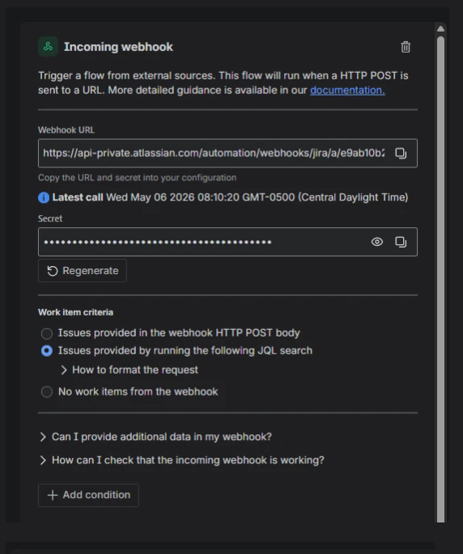Screen dimensions: 463x554
Task: Click the vertical scrollbar thumb
Action: pos(440,279)
